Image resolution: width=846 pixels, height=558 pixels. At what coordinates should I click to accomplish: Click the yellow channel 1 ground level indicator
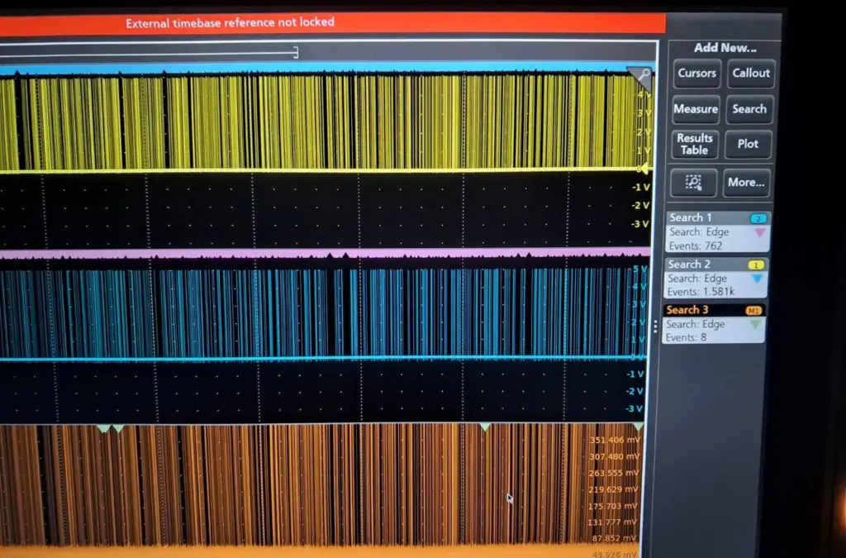click(x=645, y=169)
